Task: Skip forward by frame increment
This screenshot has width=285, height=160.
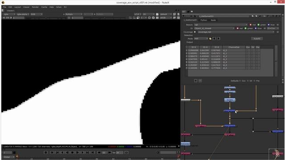Action: (x=110, y=152)
